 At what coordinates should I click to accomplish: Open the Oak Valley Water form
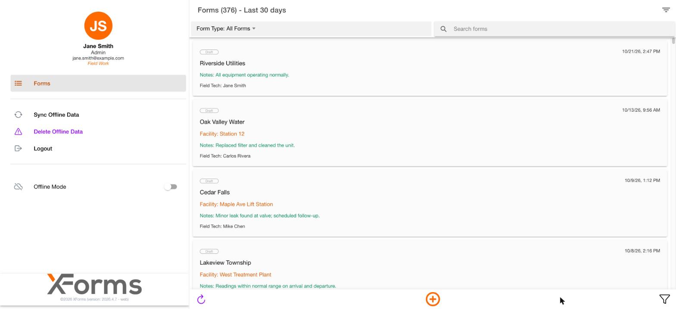tap(430, 133)
